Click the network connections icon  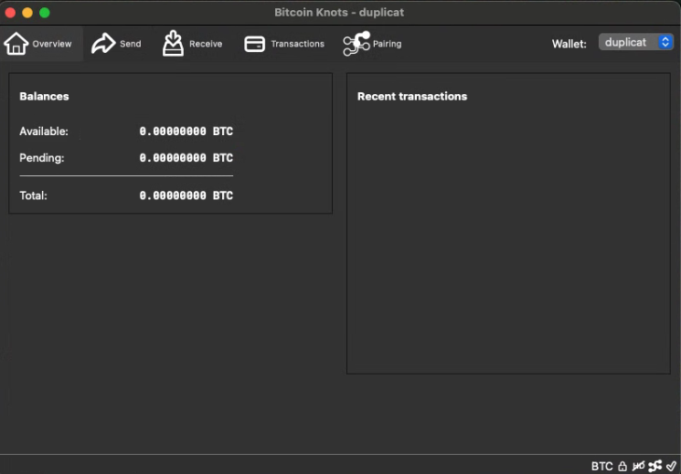[x=654, y=466]
